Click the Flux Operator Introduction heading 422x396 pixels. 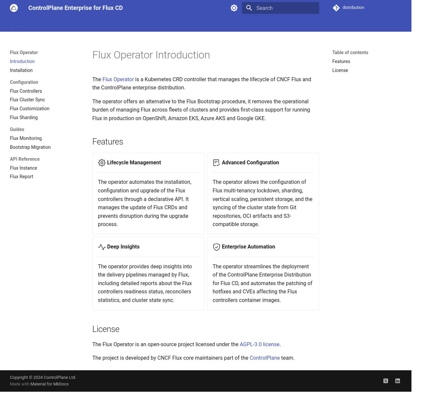point(151,55)
